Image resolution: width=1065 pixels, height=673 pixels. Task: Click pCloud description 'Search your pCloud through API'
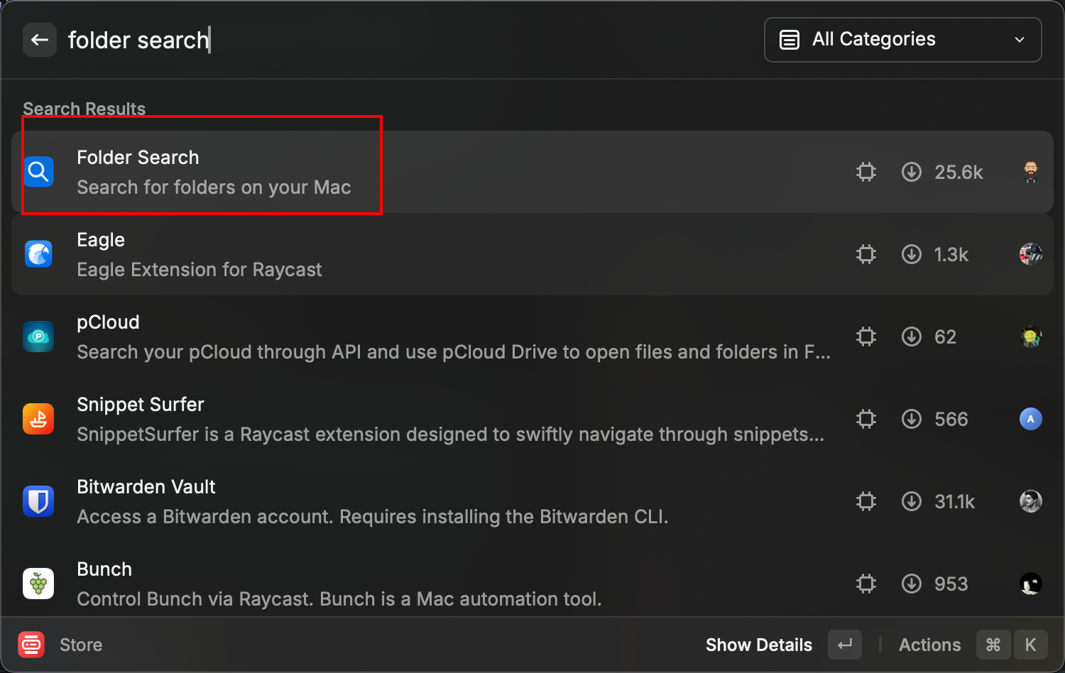454,352
